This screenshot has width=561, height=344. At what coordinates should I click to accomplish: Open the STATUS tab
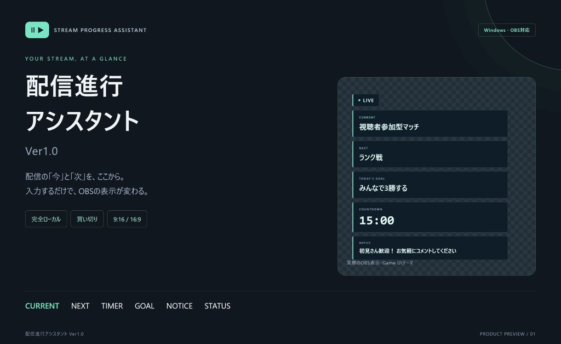pos(217,306)
